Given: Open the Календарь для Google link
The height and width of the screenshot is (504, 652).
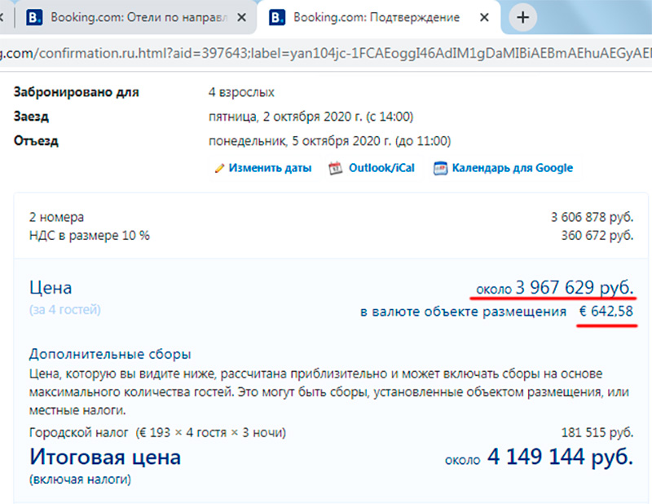Looking at the screenshot, I should pyautogui.click(x=512, y=169).
